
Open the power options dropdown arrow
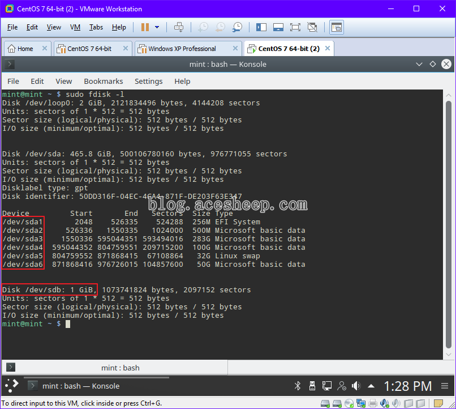(x=157, y=27)
